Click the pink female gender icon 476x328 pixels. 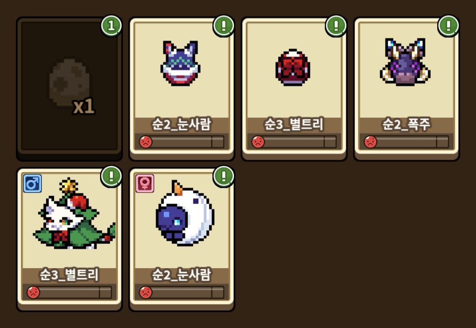pos(145,184)
